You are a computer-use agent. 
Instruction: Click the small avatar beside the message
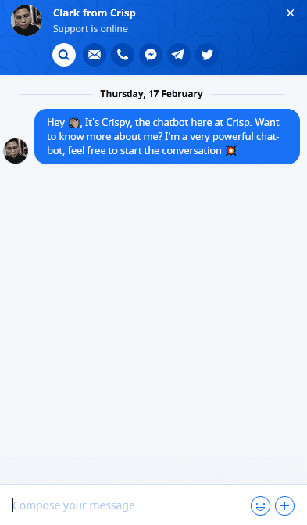pyautogui.click(x=16, y=151)
